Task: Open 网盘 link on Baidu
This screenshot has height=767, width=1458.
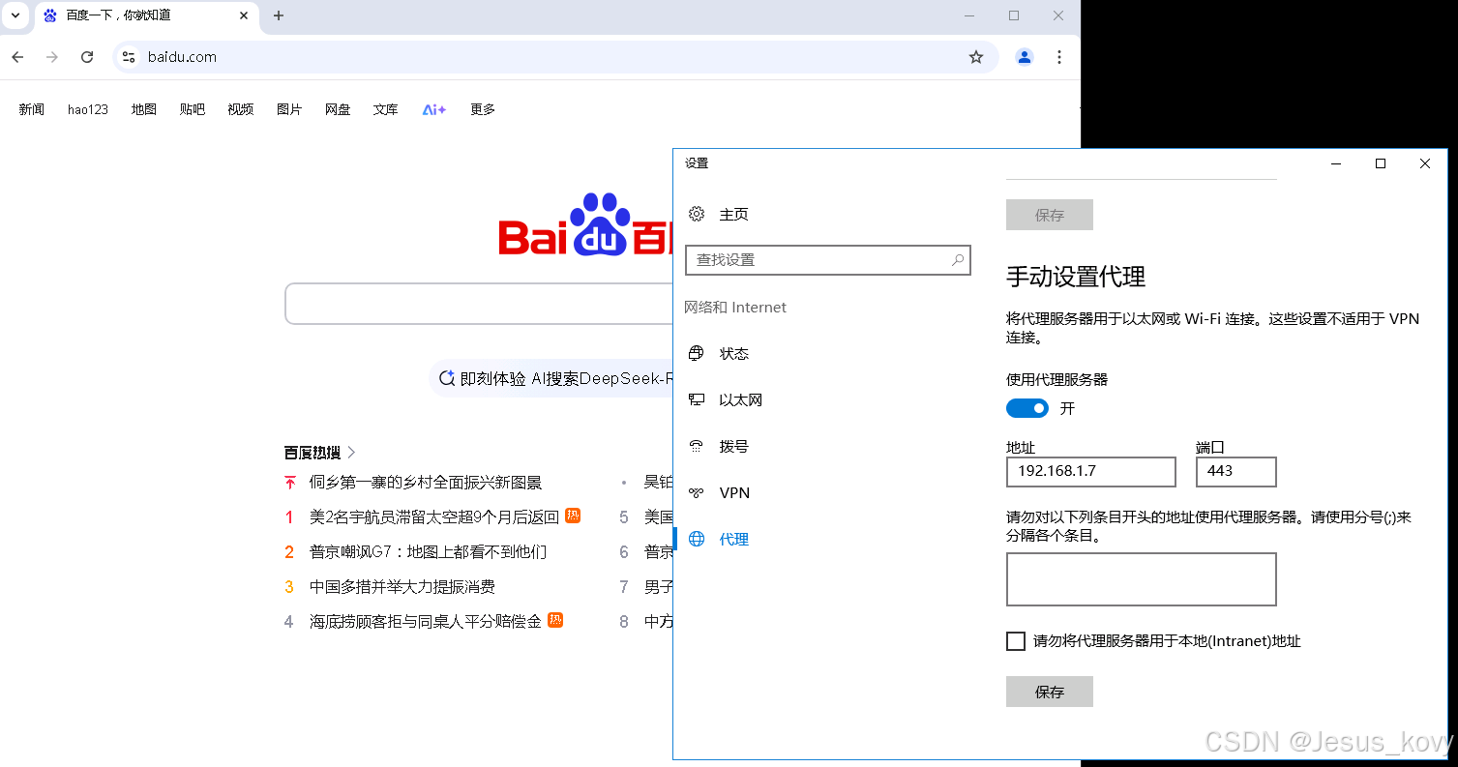Action: (x=338, y=109)
